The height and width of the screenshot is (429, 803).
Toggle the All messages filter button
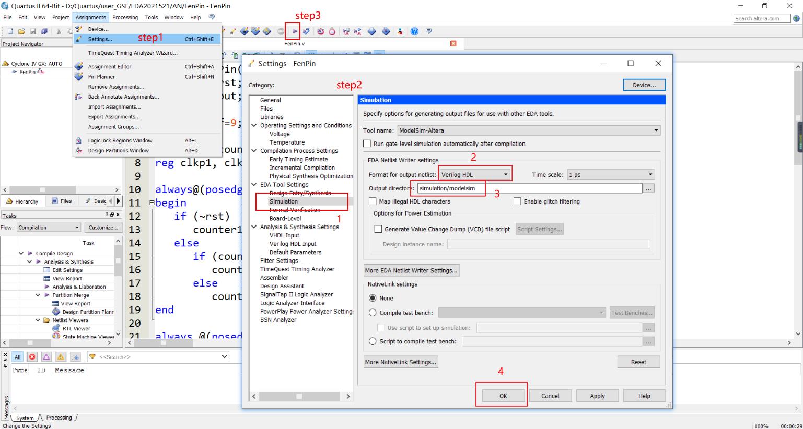18,357
